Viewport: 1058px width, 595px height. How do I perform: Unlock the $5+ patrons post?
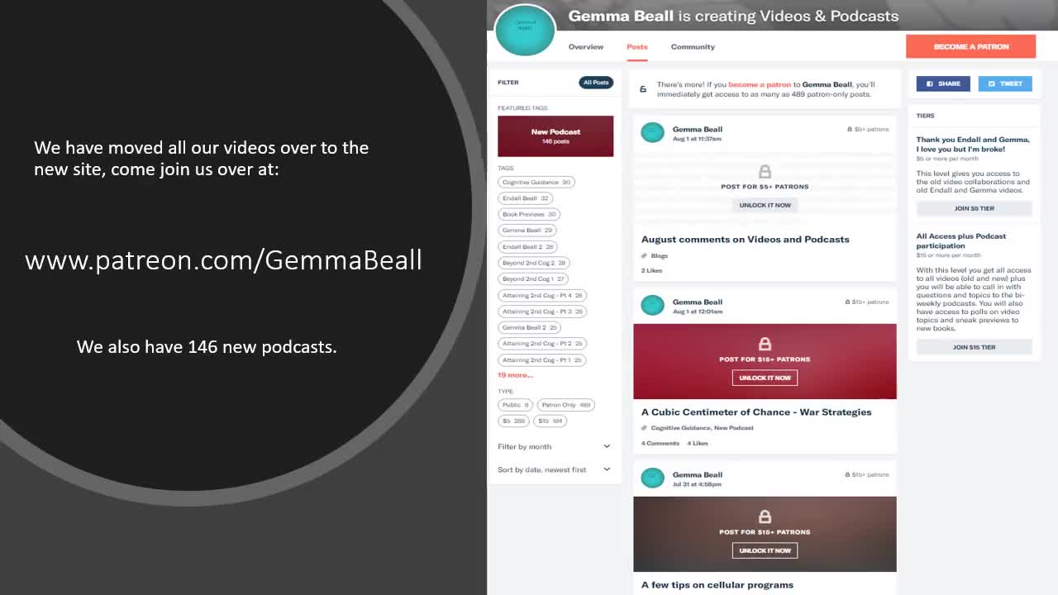765,205
